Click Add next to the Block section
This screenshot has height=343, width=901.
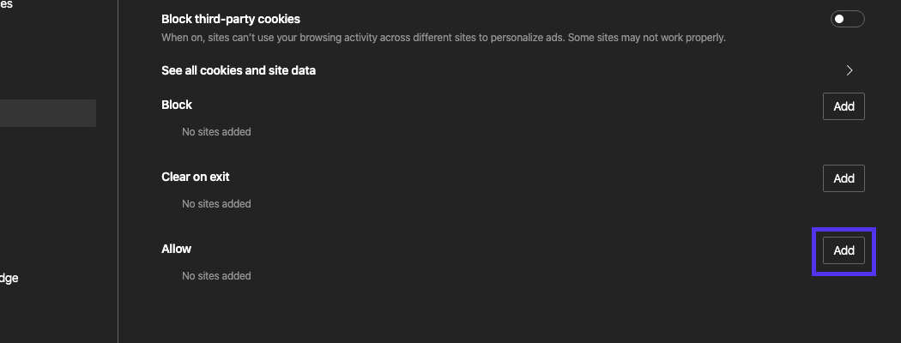point(844,106)
